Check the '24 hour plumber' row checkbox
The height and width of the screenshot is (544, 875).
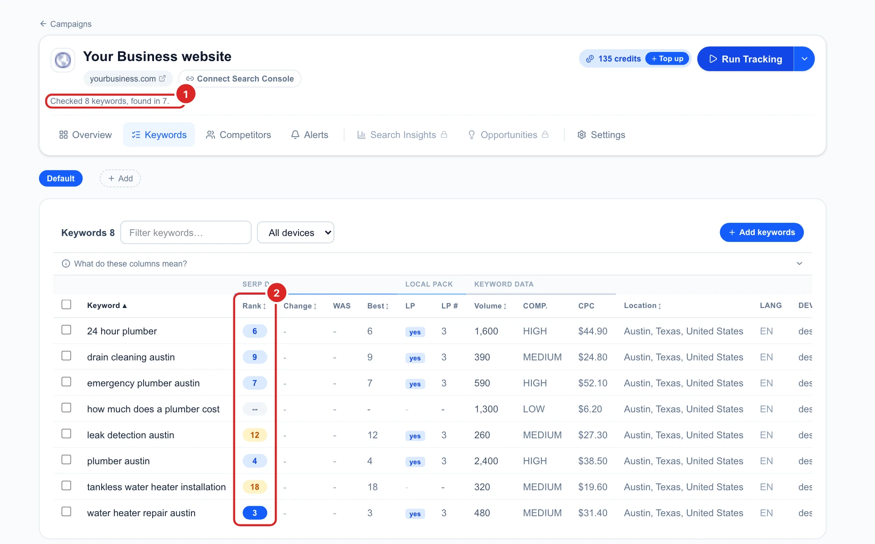[x=67, y=329]
